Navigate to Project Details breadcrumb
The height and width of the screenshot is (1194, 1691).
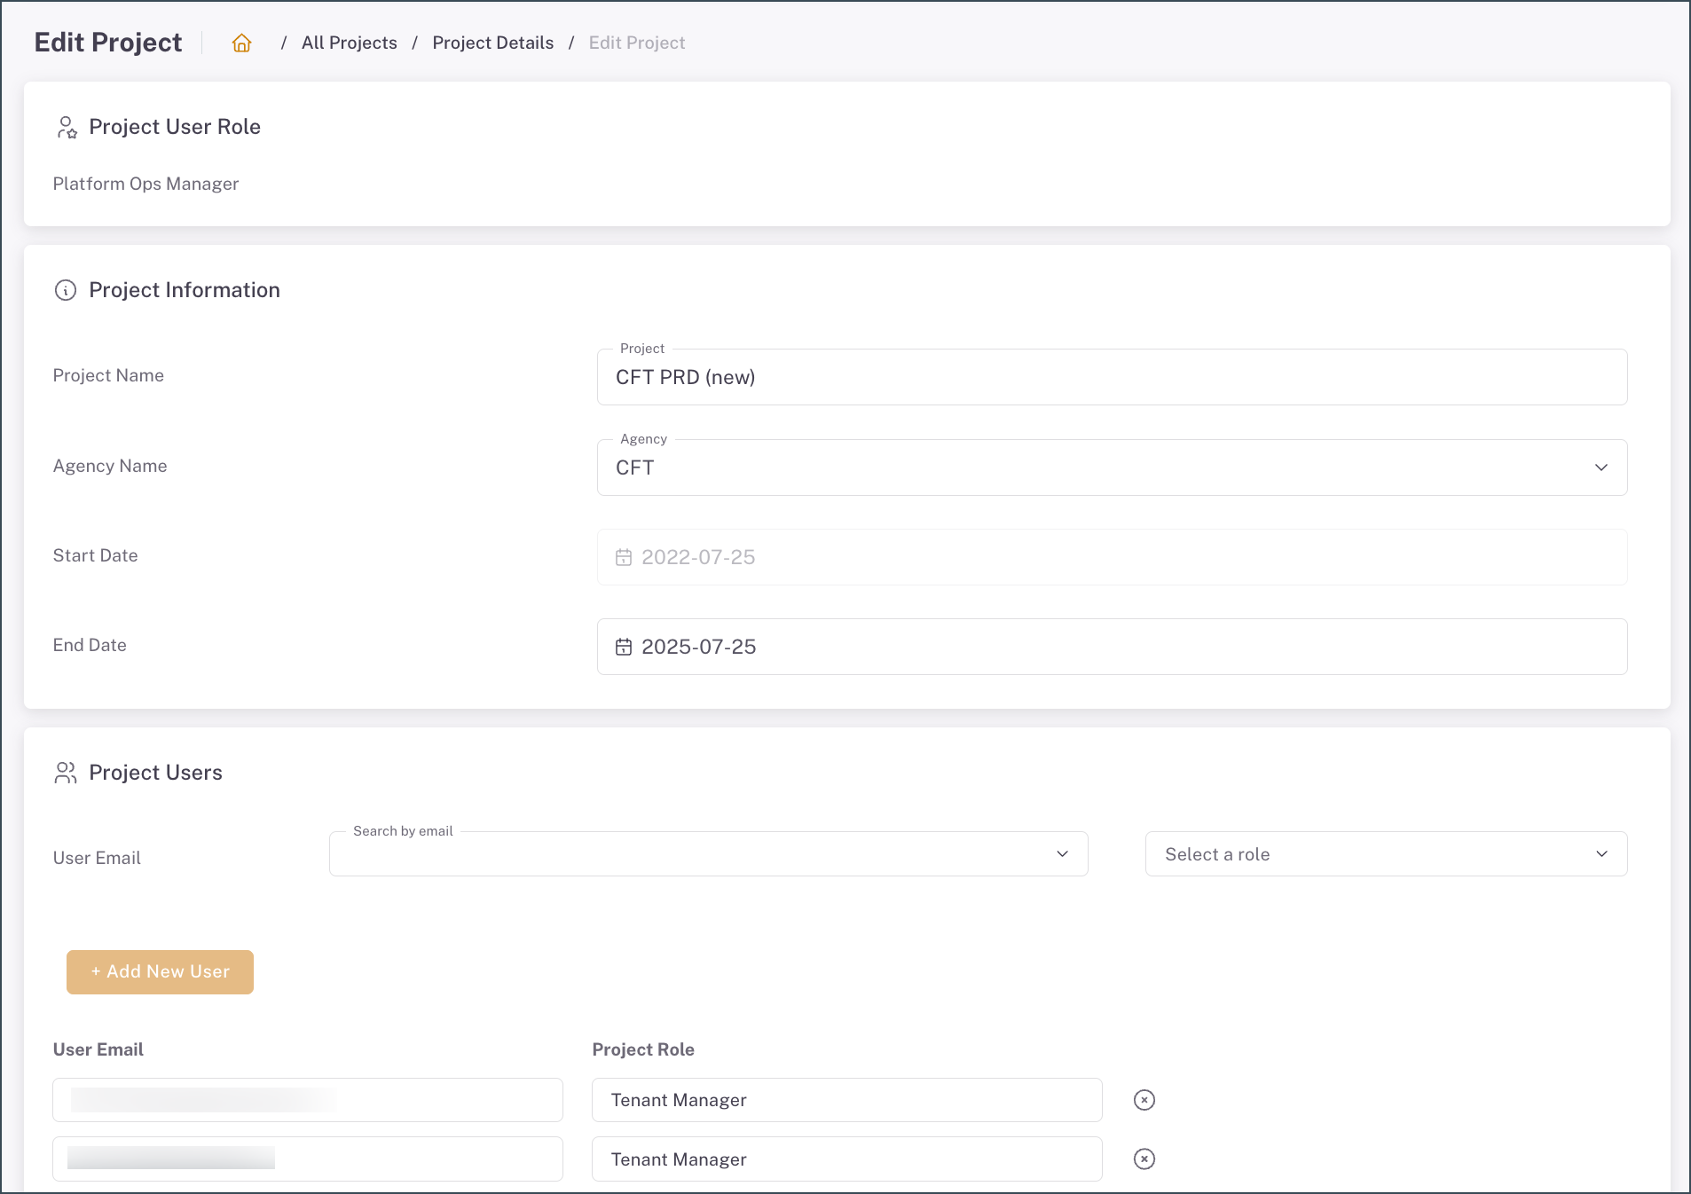(492, 43)
